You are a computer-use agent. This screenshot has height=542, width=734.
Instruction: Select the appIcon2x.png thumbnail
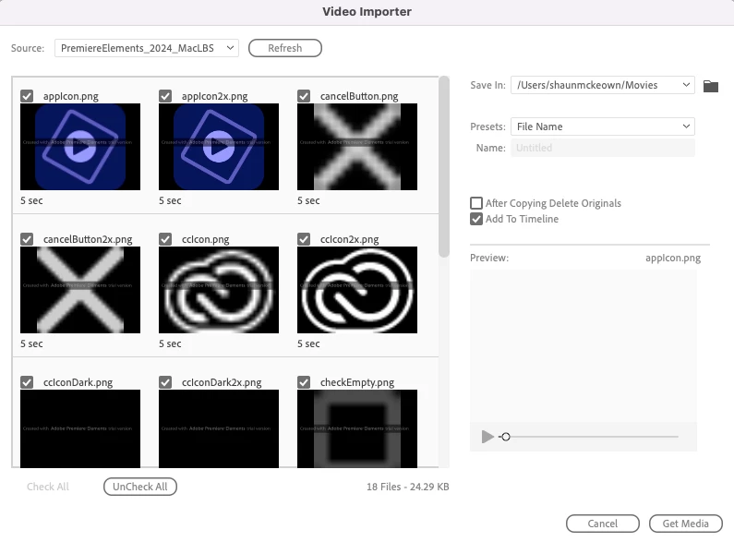coord(219,147)
